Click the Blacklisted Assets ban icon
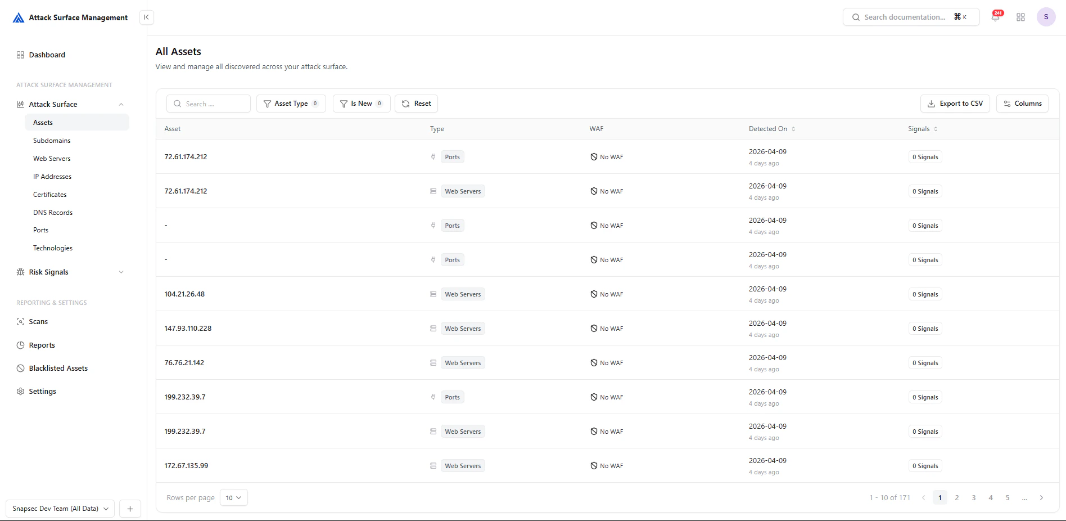The width and height of the screenshot is (1066, 521). pos(20,368)
